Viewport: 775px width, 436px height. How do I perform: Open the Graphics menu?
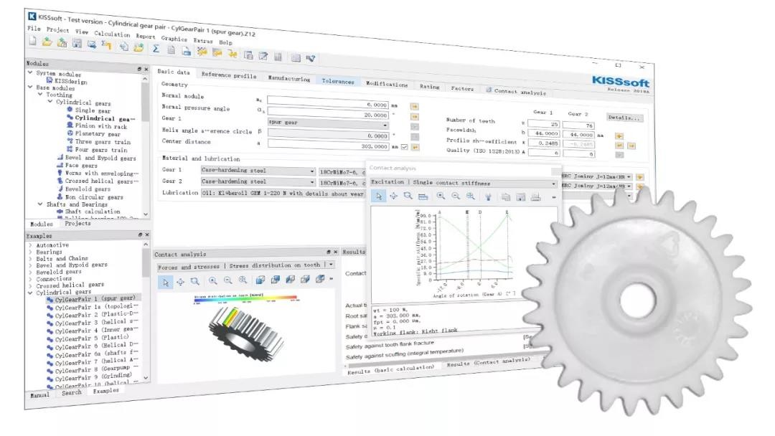(x=174, y=39)
